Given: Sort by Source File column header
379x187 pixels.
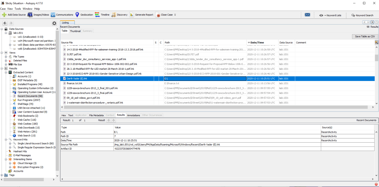Looking at the screenshot, I should [107, 43].
